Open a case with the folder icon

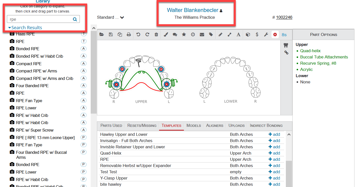point(101,35)
